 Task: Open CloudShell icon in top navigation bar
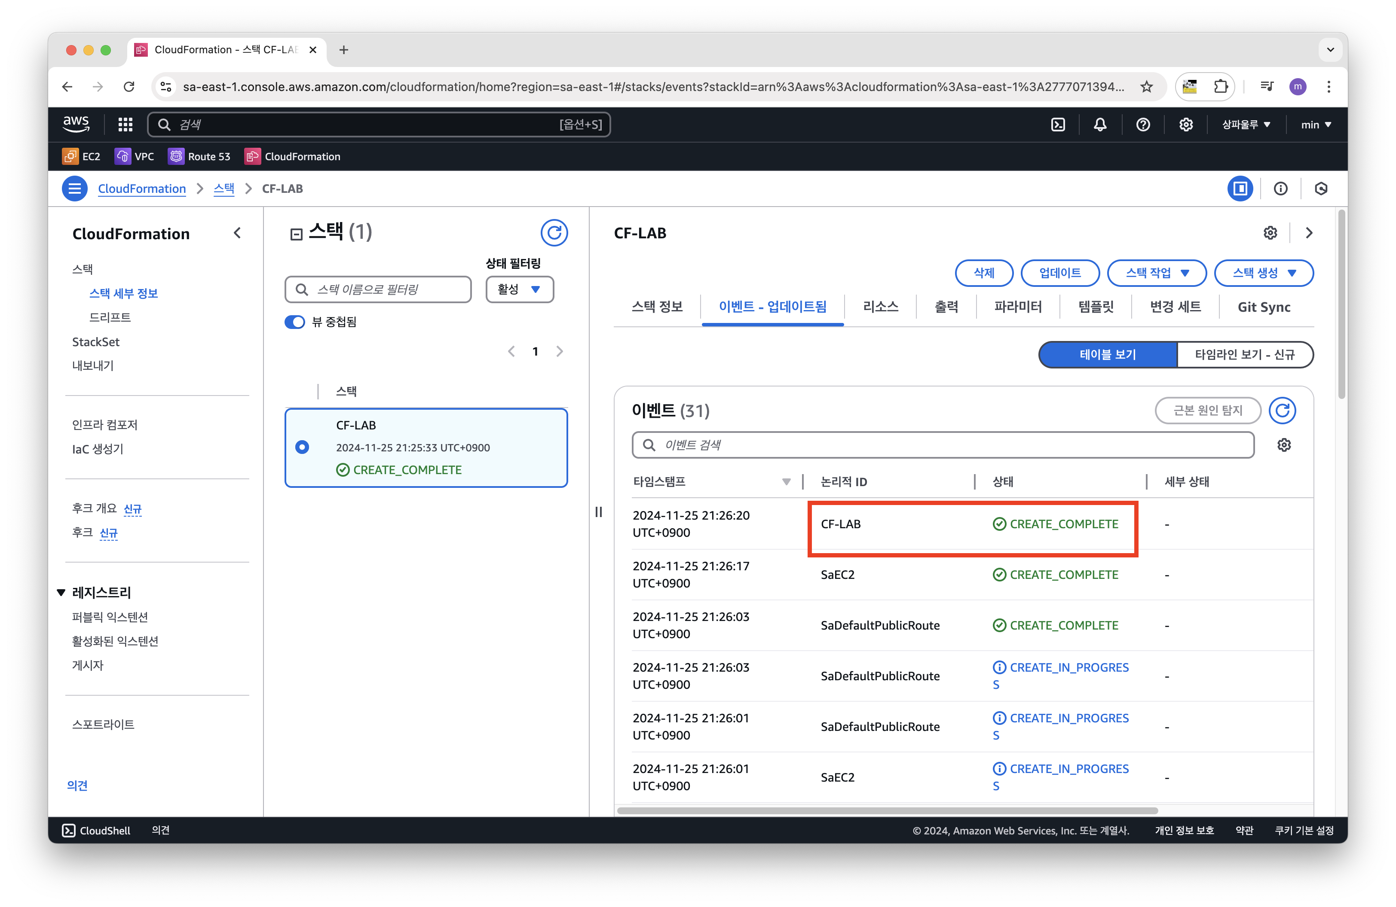(x=1058, y=124)
